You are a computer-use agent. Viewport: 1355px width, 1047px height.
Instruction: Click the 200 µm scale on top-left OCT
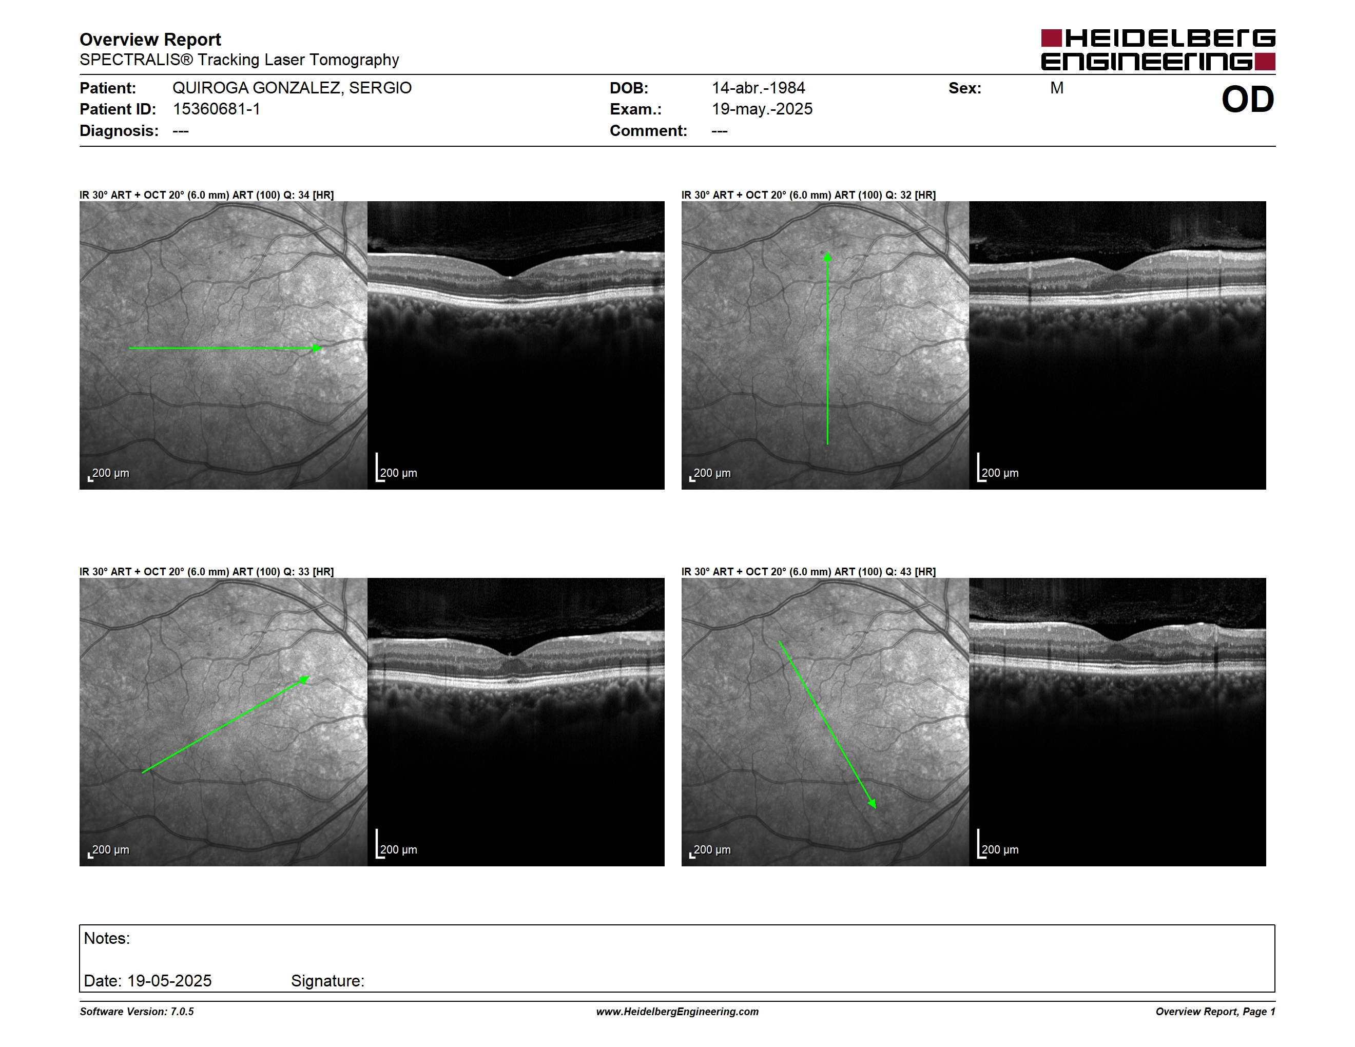point(397,468)
